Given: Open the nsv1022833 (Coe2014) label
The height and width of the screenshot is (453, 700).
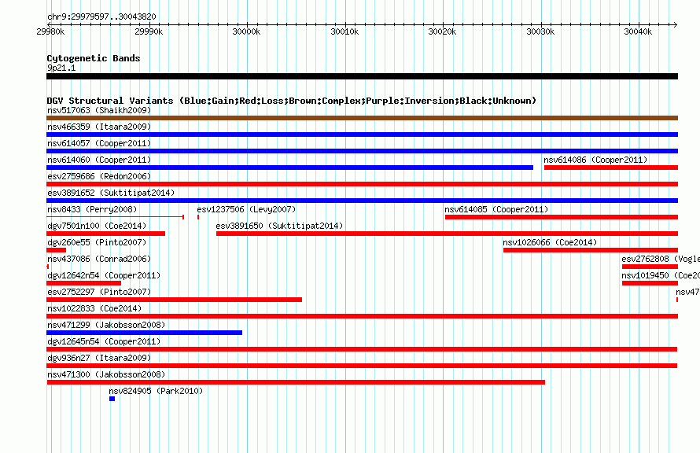Looking at the screenshot, I should pyautogui.click(x=94, y=308).
